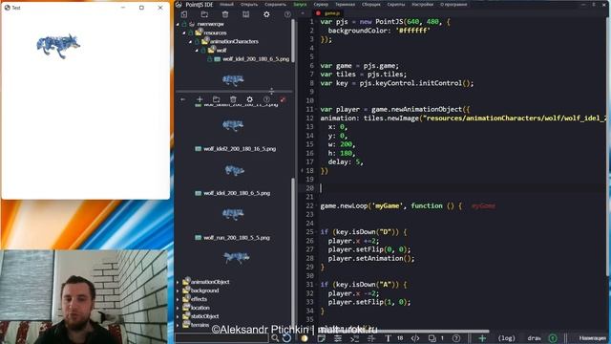Toggle the theme circle icon in bottom bar
The width and height of the screenshot is (611, 344).
pos(305,338)
